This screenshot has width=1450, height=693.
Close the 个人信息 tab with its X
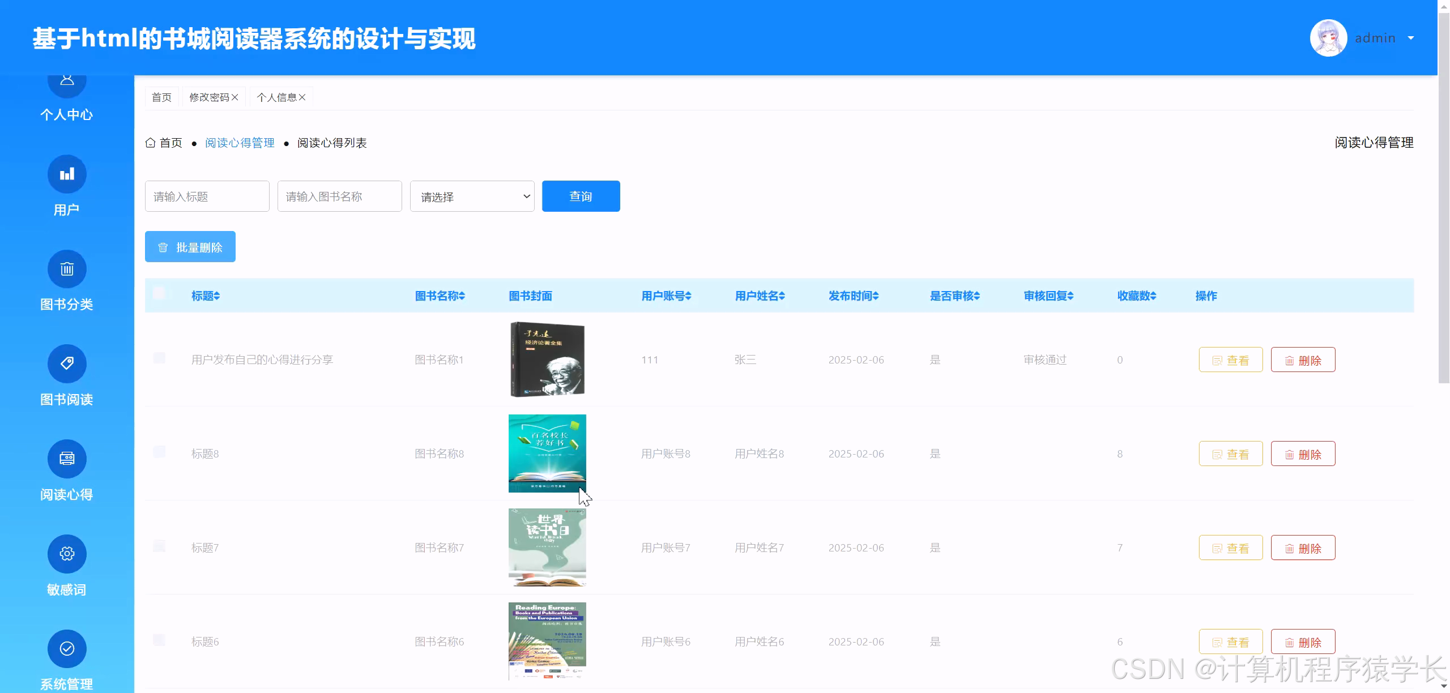302,97
